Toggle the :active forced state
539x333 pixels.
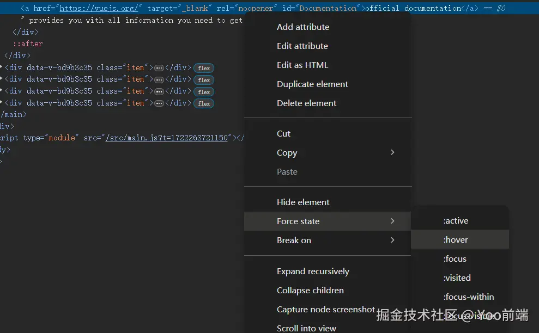point(459,220)
